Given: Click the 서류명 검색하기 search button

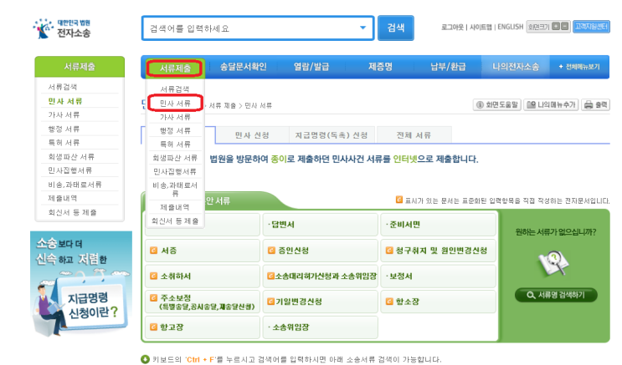Looking at the screenshot, I should (x=556, y=295).
